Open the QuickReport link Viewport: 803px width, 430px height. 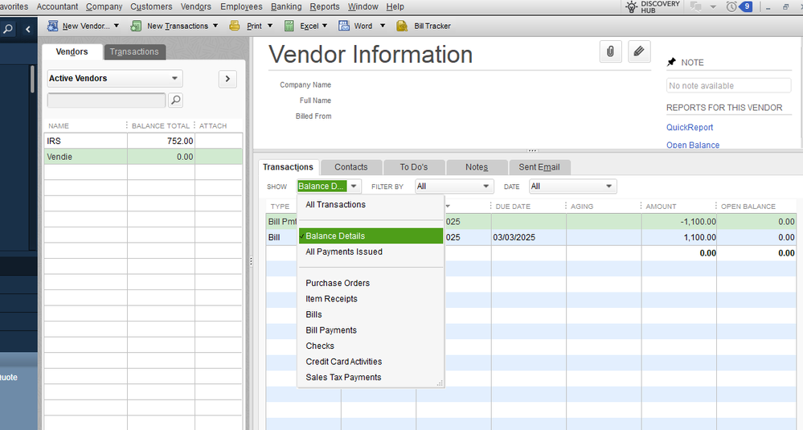click(690, 128)
